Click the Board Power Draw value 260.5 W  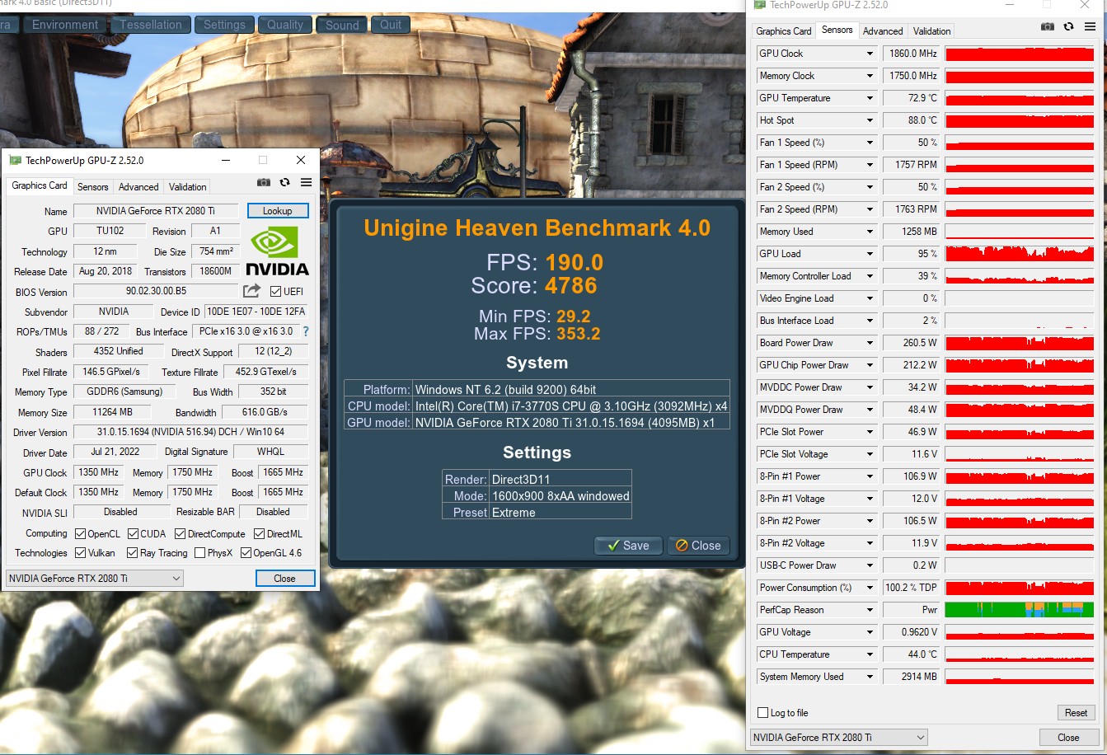point(912,343)
